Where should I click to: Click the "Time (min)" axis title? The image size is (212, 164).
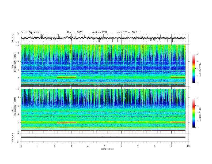[107, 149]
